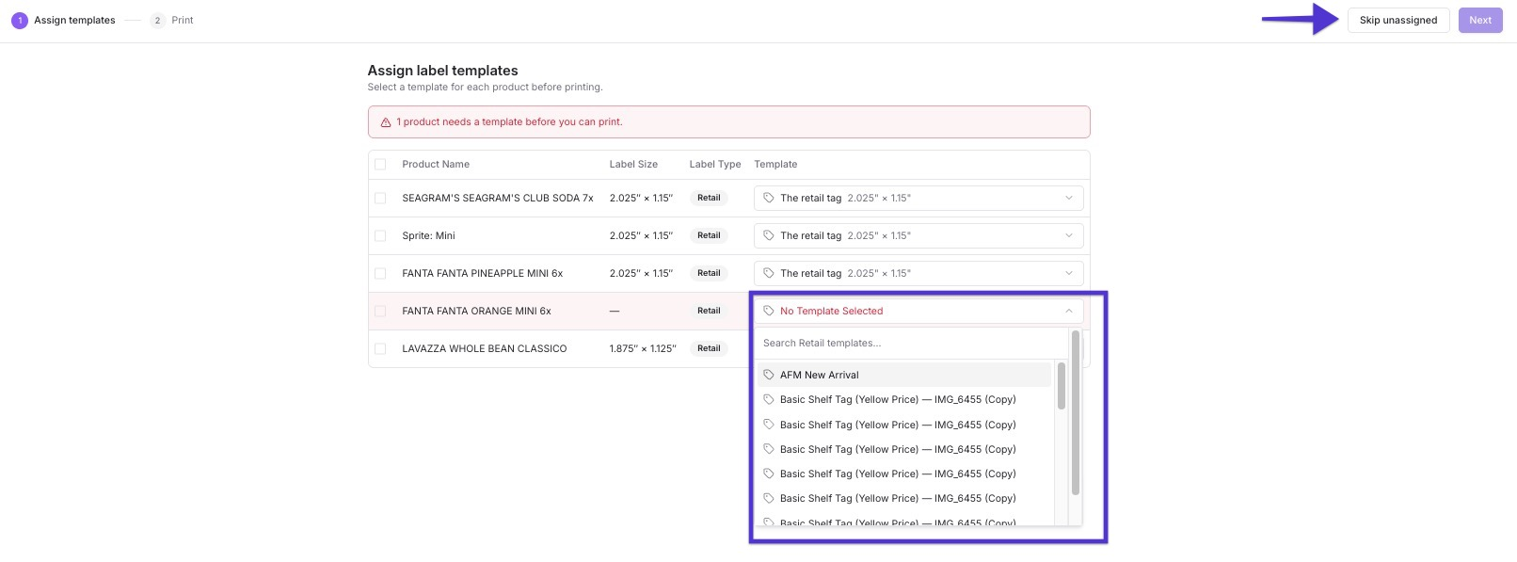1517x562 pixels.
Task: Click the Retail badge in the FANTA PINEAPPLE row
Action: click(x=709, y=273)
